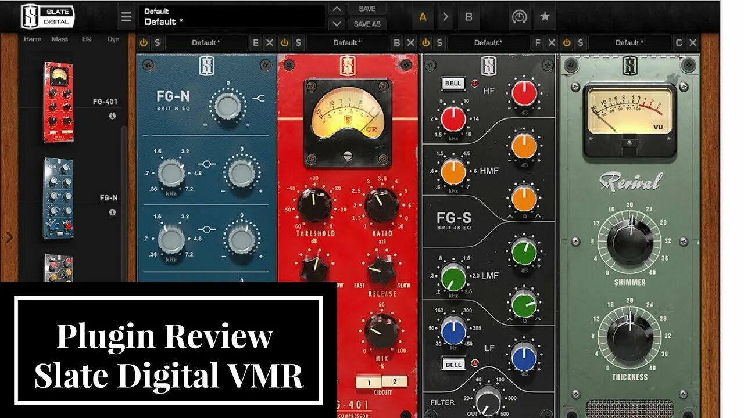Click the Revival SHIMMER knob
Screen dimensions: 744x418
[630, 243]
